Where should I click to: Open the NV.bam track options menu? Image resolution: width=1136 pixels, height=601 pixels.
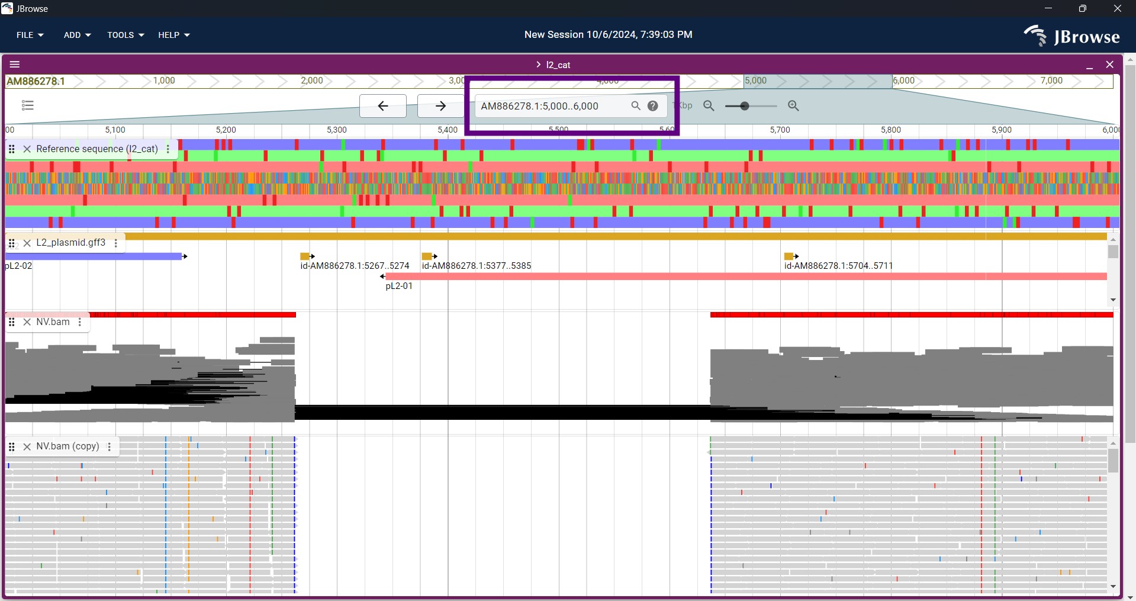pos(80,322)
